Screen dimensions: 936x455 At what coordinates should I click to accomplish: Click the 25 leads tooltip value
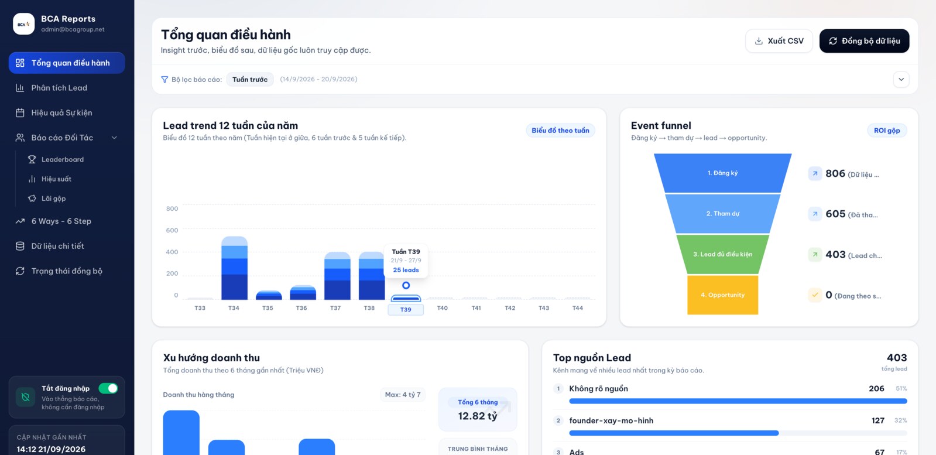(406, 270)
